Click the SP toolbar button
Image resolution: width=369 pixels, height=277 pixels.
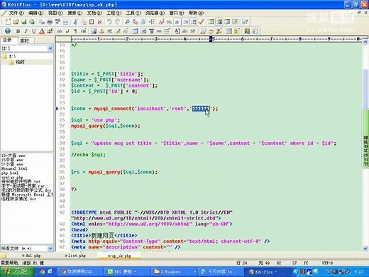(193, 31)
